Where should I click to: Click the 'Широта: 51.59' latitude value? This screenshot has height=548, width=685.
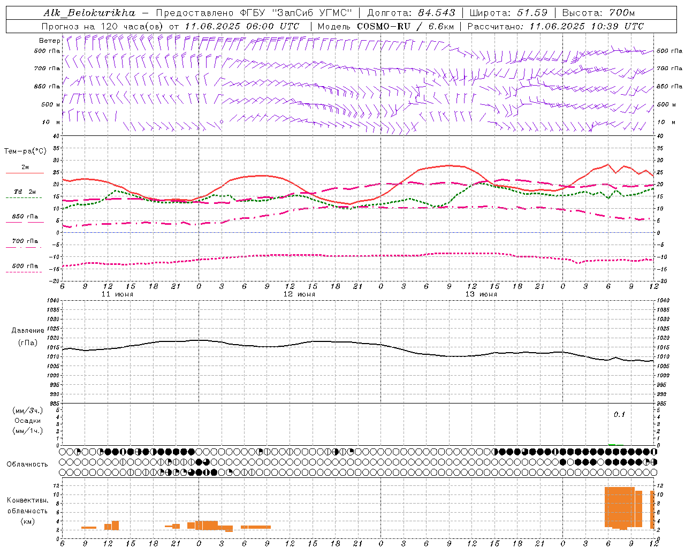(x=508, y=13)
